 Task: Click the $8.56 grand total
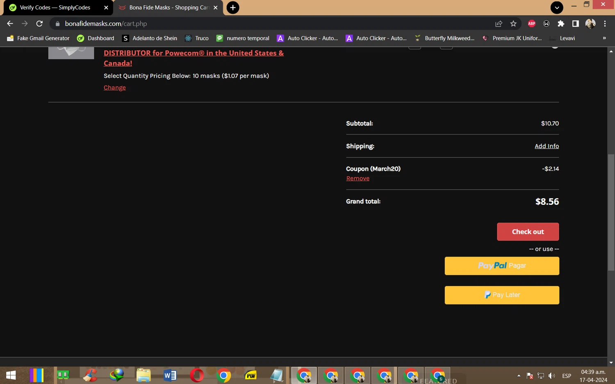(547, 202)
